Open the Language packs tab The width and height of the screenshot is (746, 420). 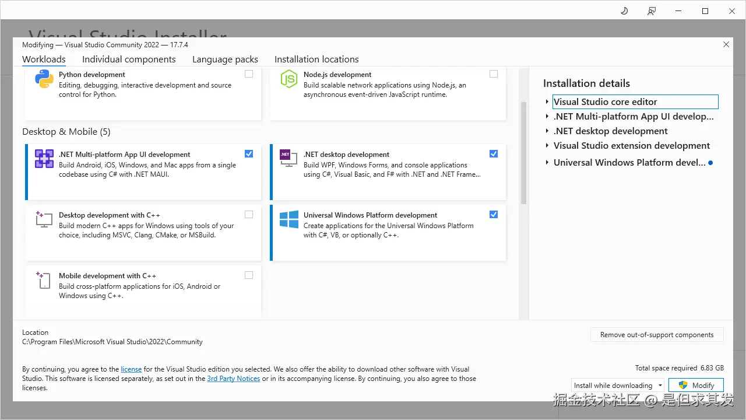(225, 60)
